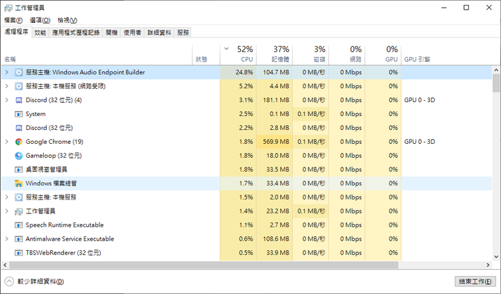Click the 569.9 MB memory cell
The width and height of the screenshot is (501, 294).
coord(274,142)
